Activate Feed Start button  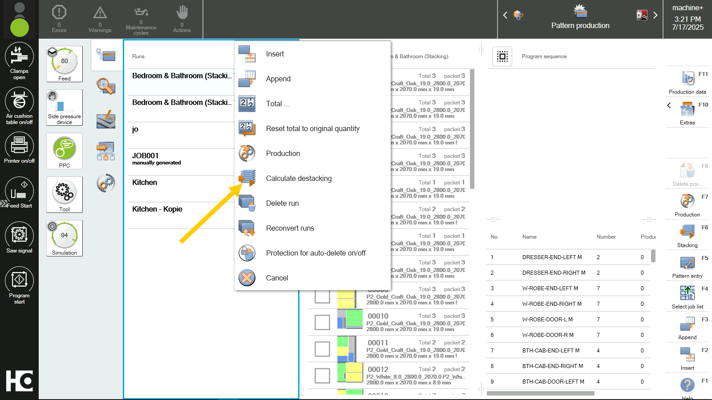(19, 193)
